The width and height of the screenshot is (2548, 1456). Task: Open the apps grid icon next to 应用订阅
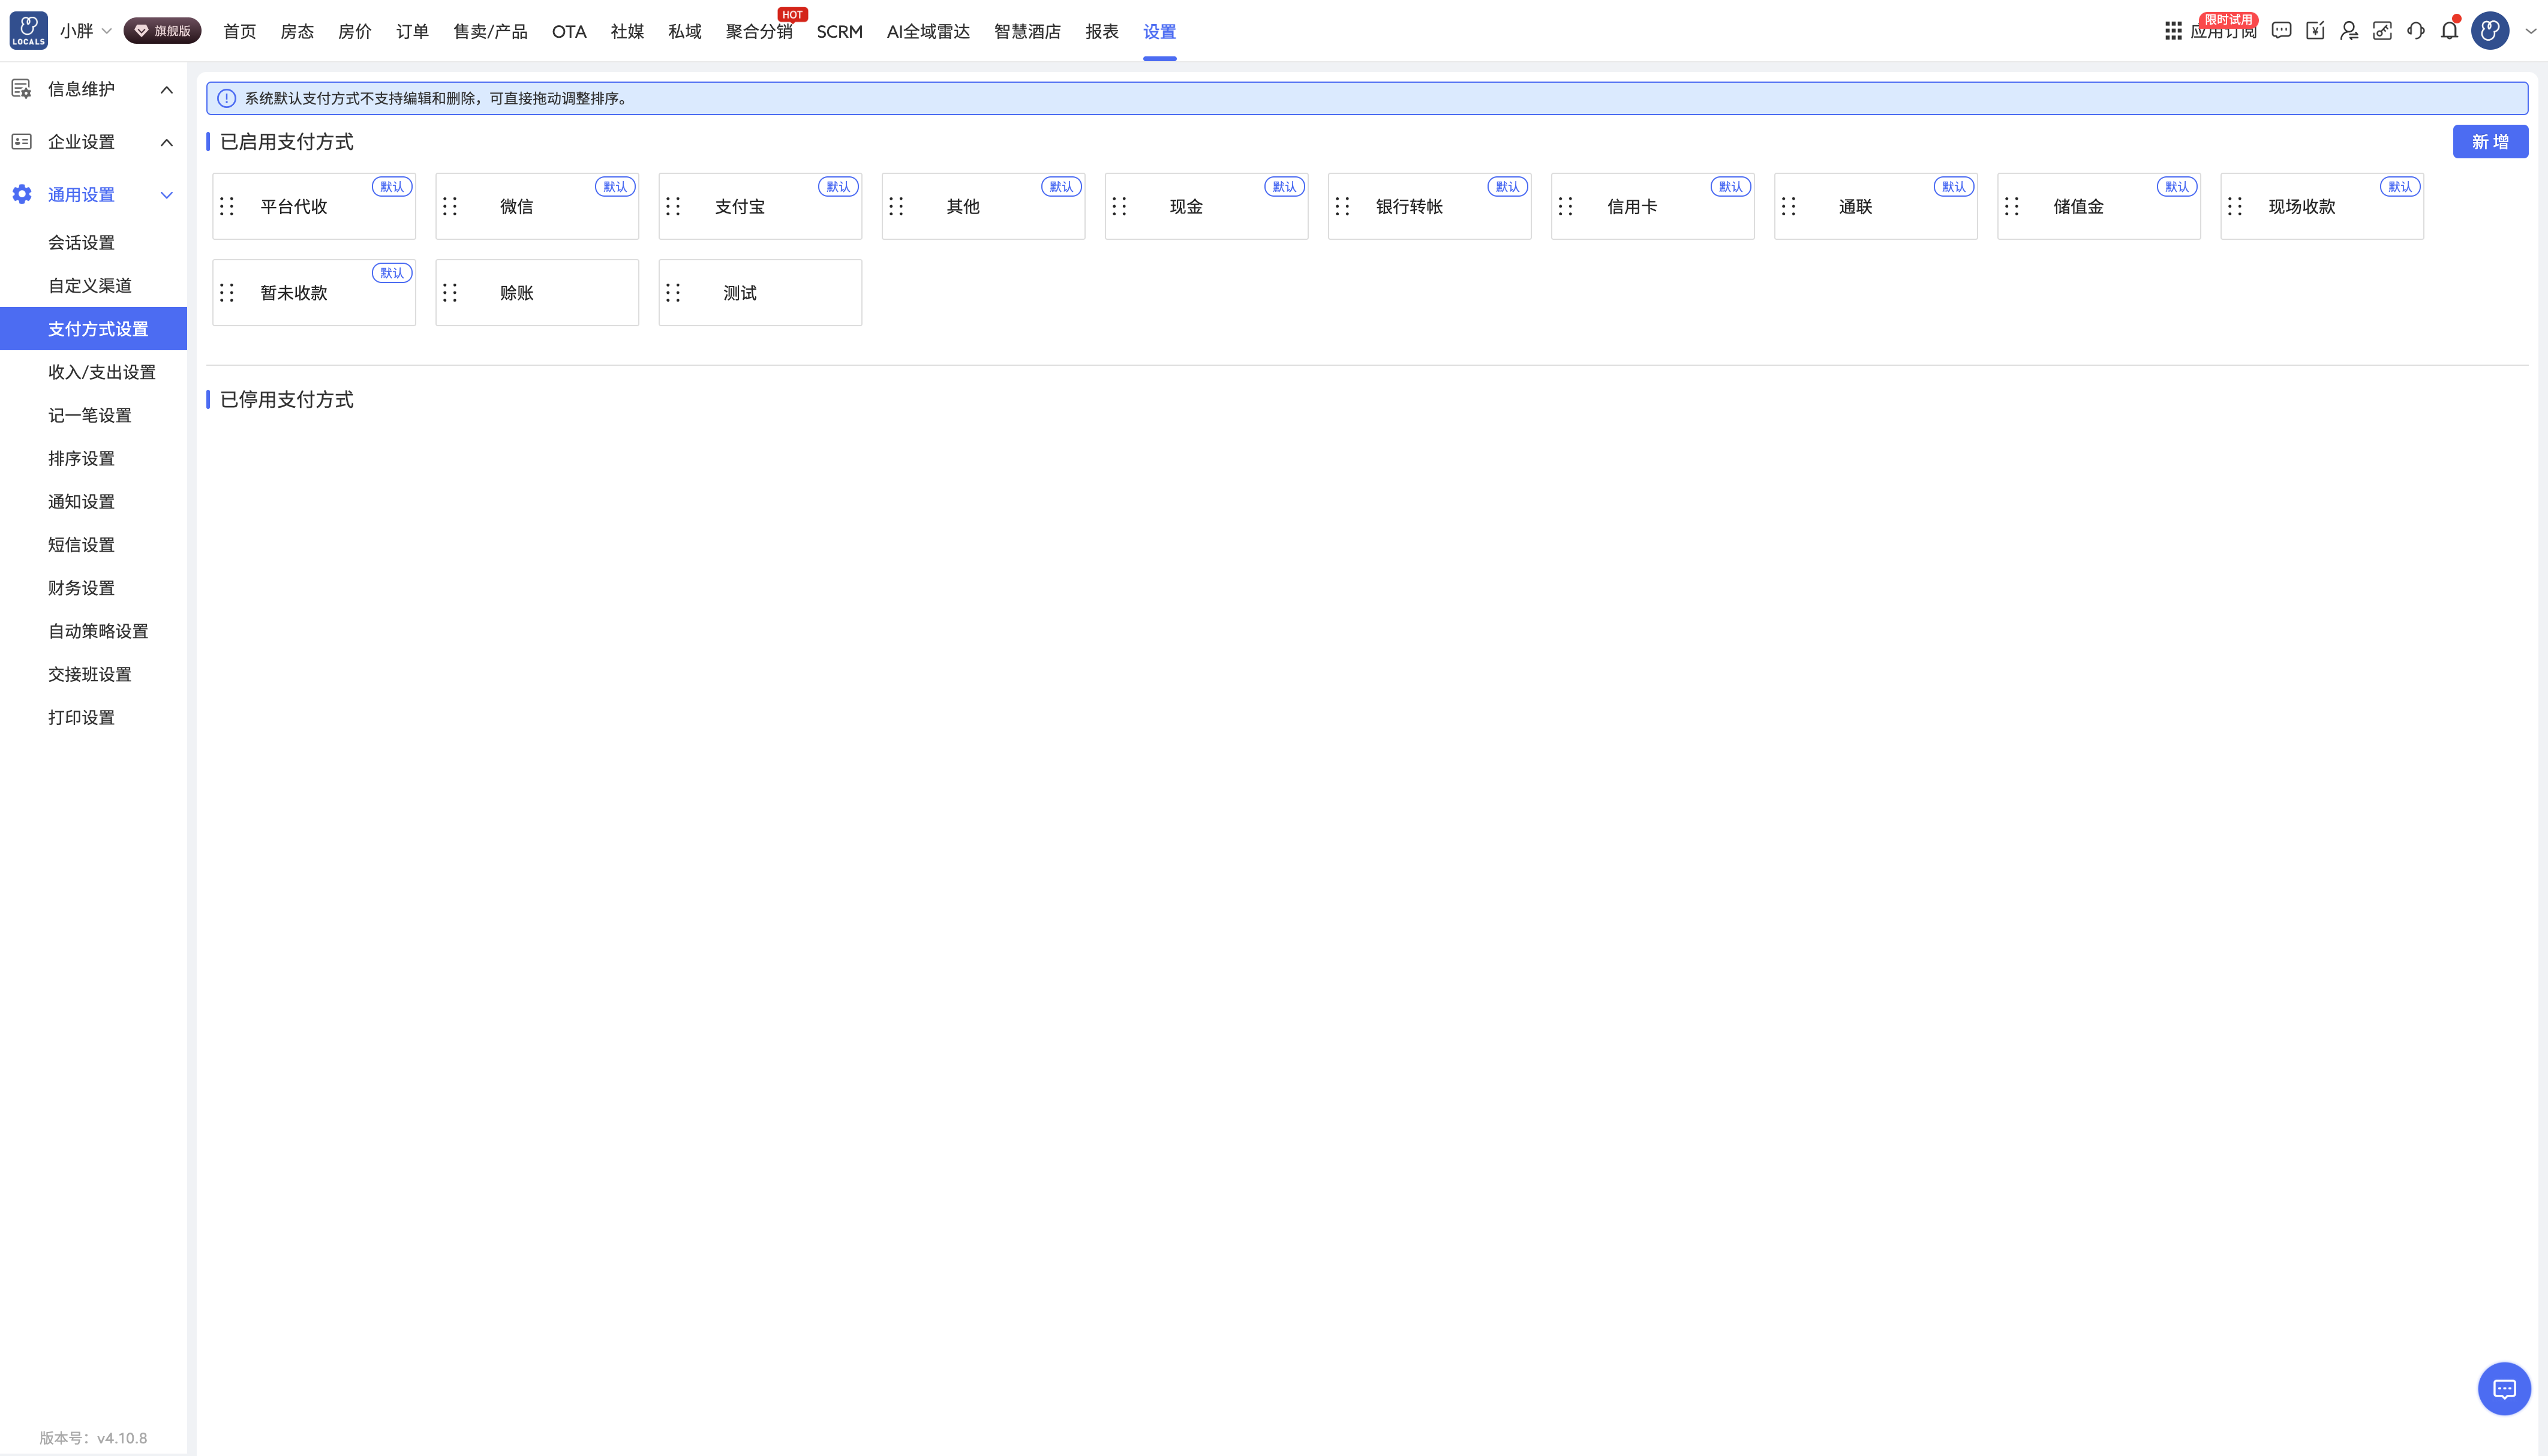[x=2173, y=31]
